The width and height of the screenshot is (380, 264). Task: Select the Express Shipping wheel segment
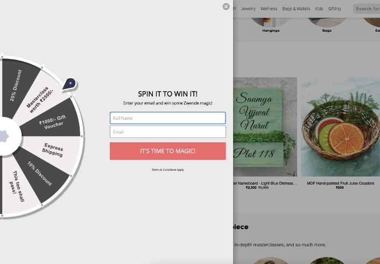click(54, 150)
